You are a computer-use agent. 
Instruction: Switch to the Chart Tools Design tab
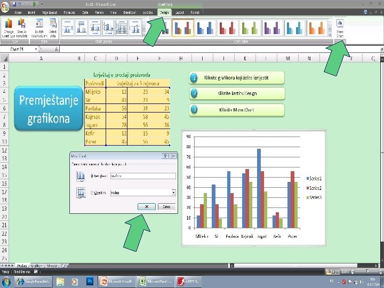tap(164, 12)
